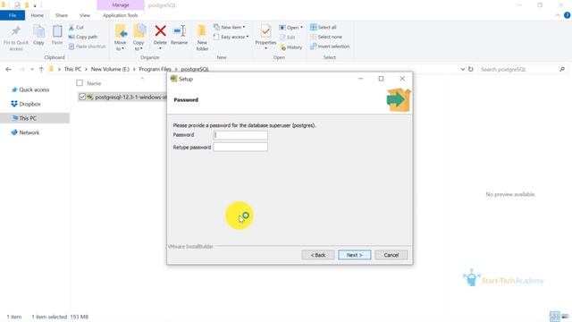The height and width of the screenshot is (322, 572).
Task: Switch to details view in status bar
Action: (554, 317)
